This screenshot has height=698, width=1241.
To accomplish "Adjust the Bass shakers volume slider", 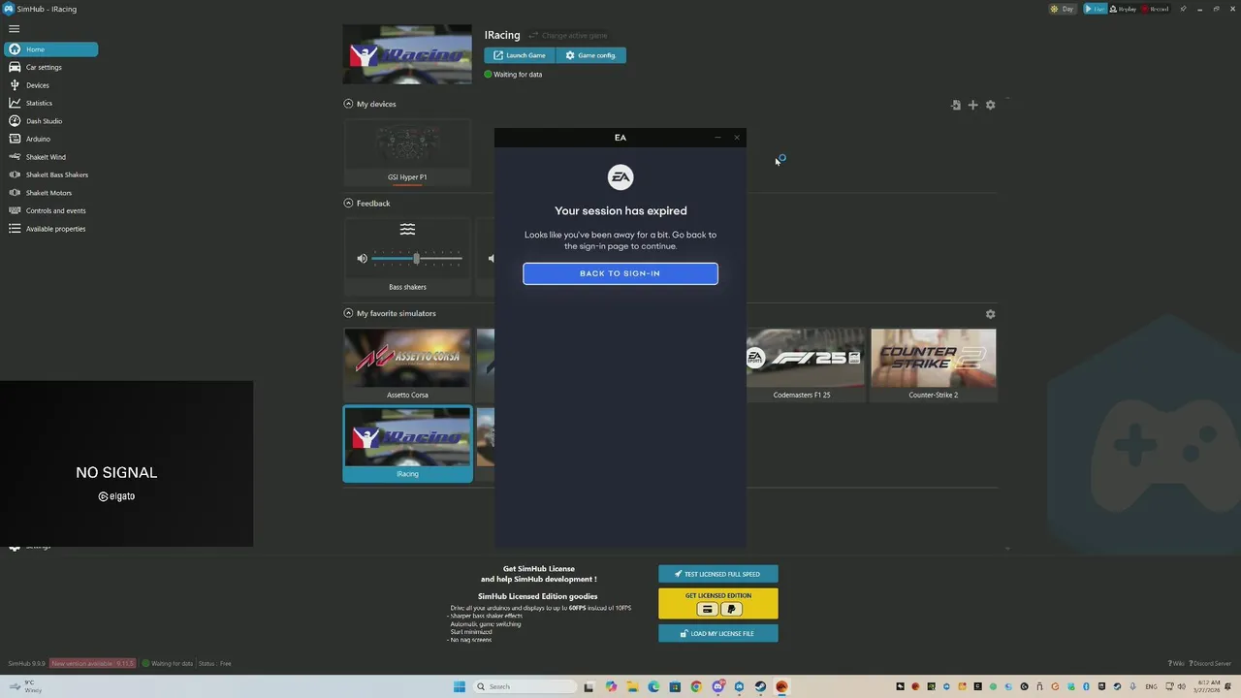I will tap(416, 259).
